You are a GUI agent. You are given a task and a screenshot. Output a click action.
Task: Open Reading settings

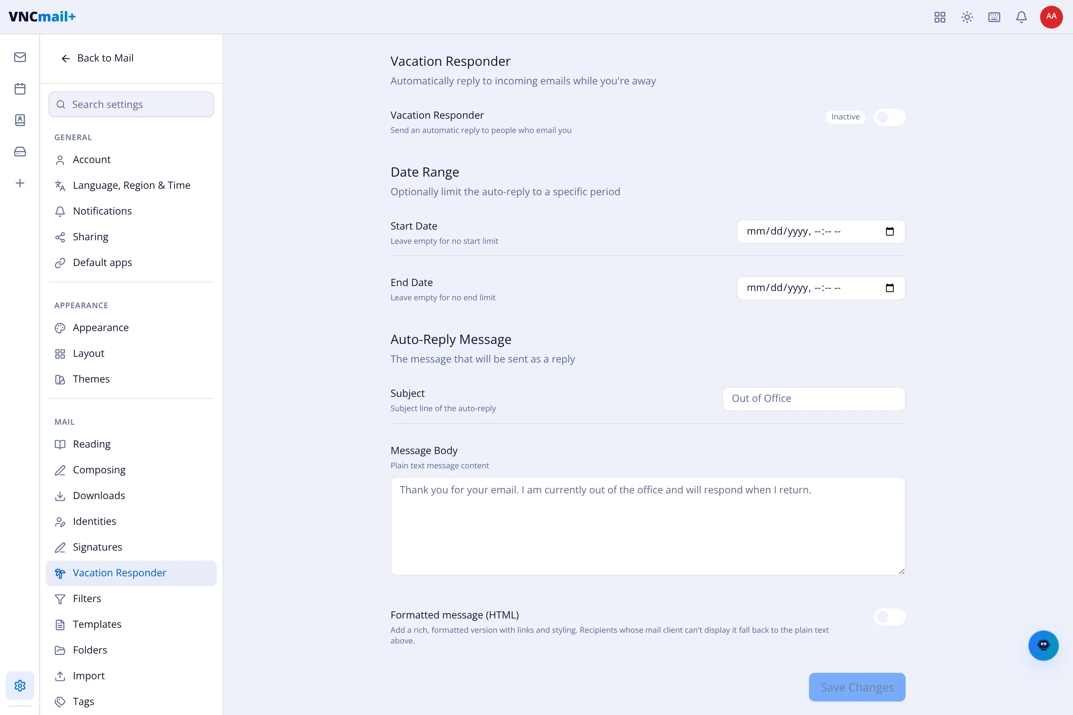(131, 444)
